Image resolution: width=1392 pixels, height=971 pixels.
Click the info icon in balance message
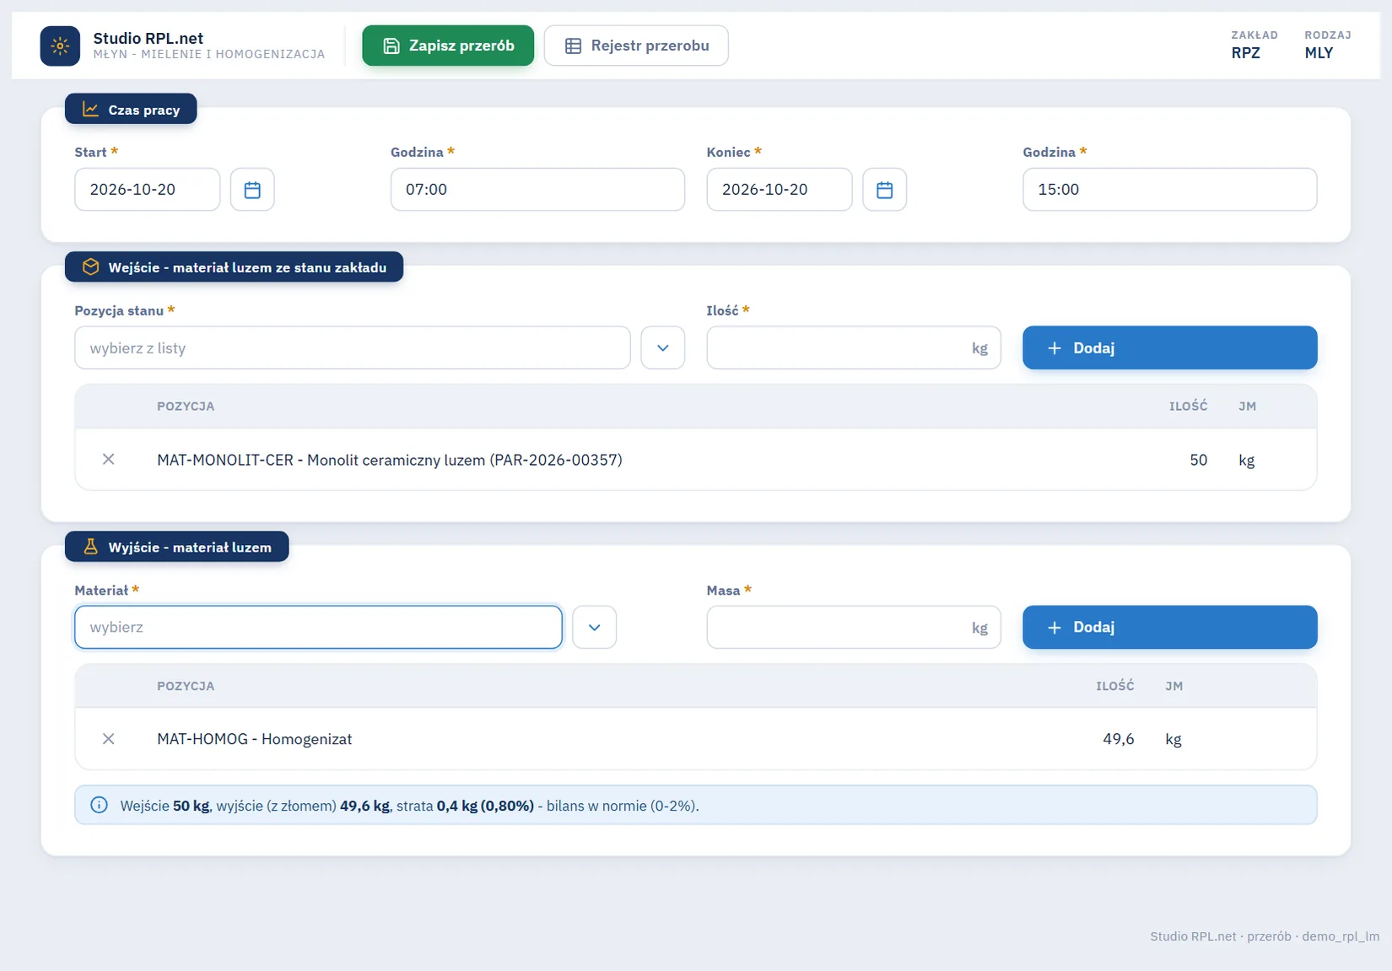(99, 806)
